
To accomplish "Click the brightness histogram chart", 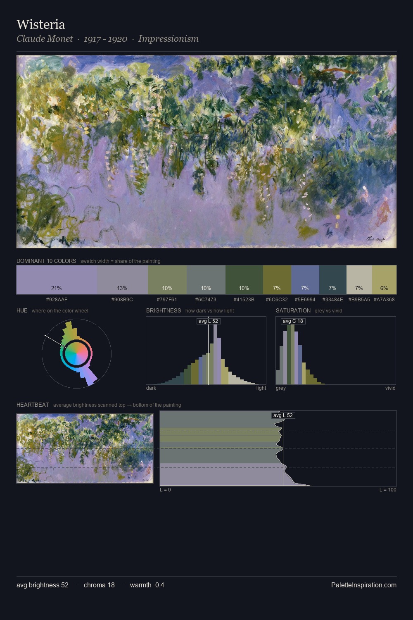I will (x=206, y=351).
